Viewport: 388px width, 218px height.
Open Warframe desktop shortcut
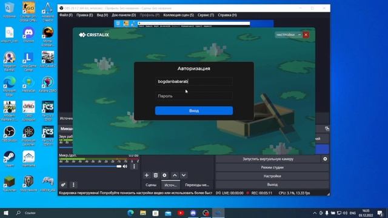pyautogui.click(x=28, y=159)
